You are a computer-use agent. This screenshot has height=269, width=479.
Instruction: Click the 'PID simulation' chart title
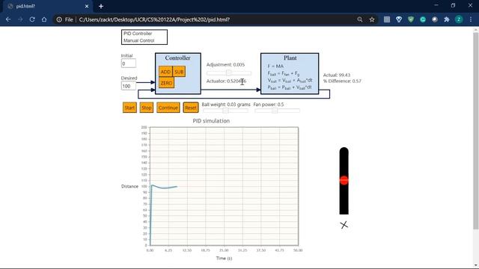[211, 121]
